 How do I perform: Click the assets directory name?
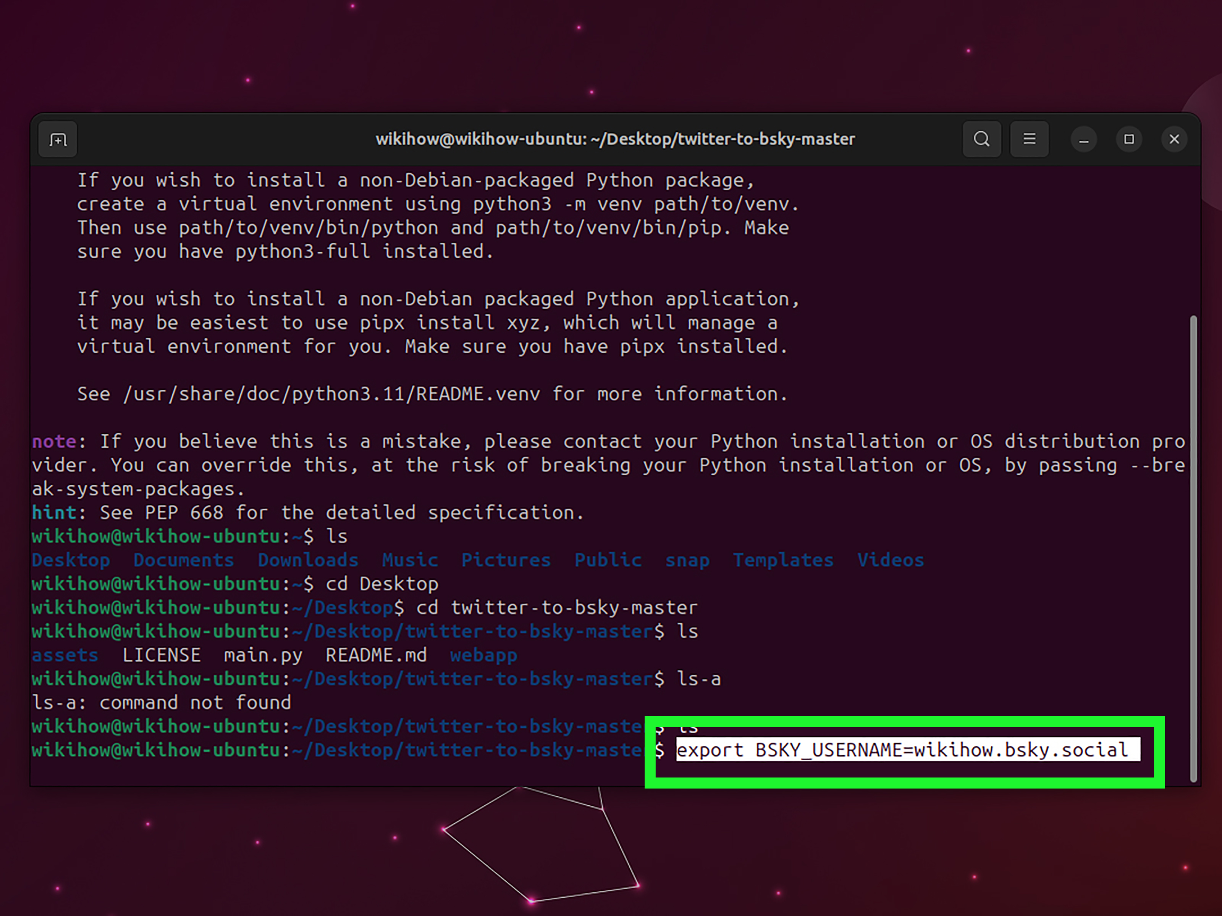[65, 655]
